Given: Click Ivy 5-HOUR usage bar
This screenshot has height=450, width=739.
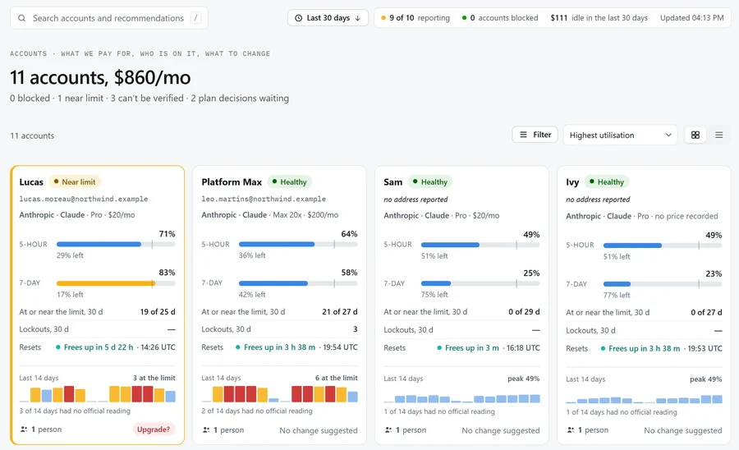Looking at the screenshot, I should [663, 246].
